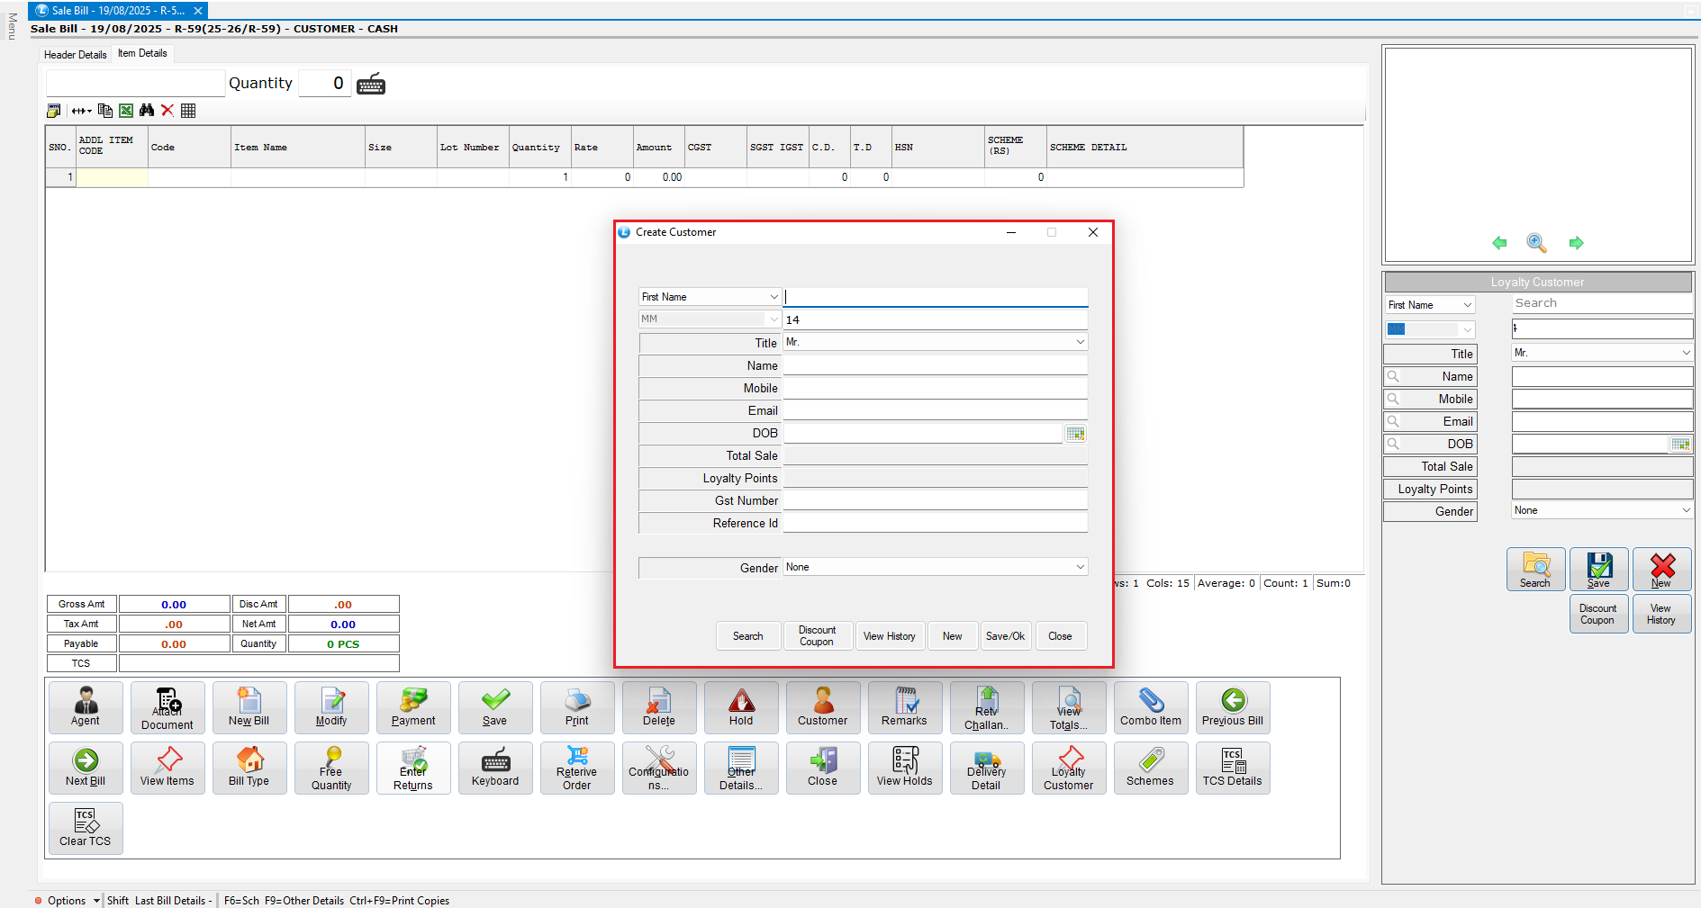Open the DOB calendar picker in Create Customer

click(1075, 434)
